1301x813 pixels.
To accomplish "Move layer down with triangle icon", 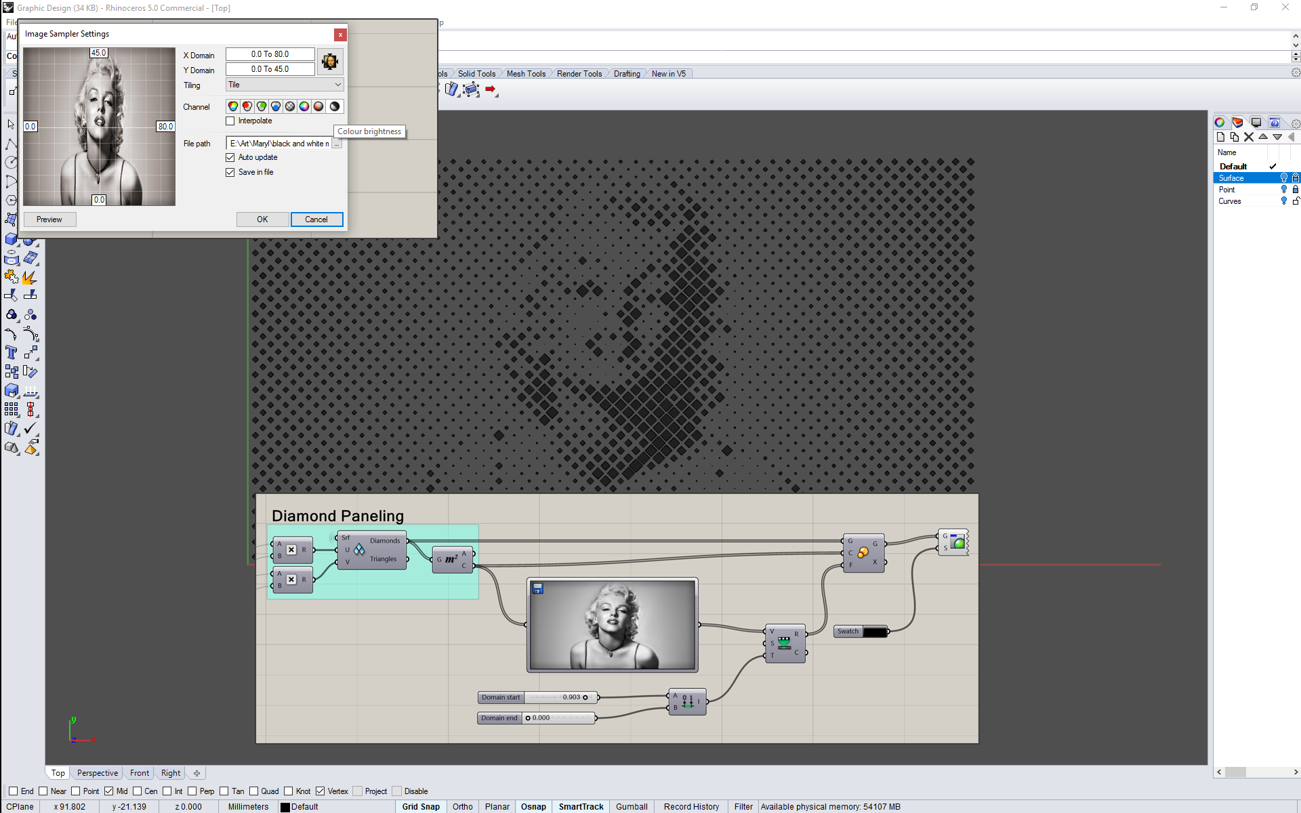I will pyautogui.click(x=1277, y=137).
